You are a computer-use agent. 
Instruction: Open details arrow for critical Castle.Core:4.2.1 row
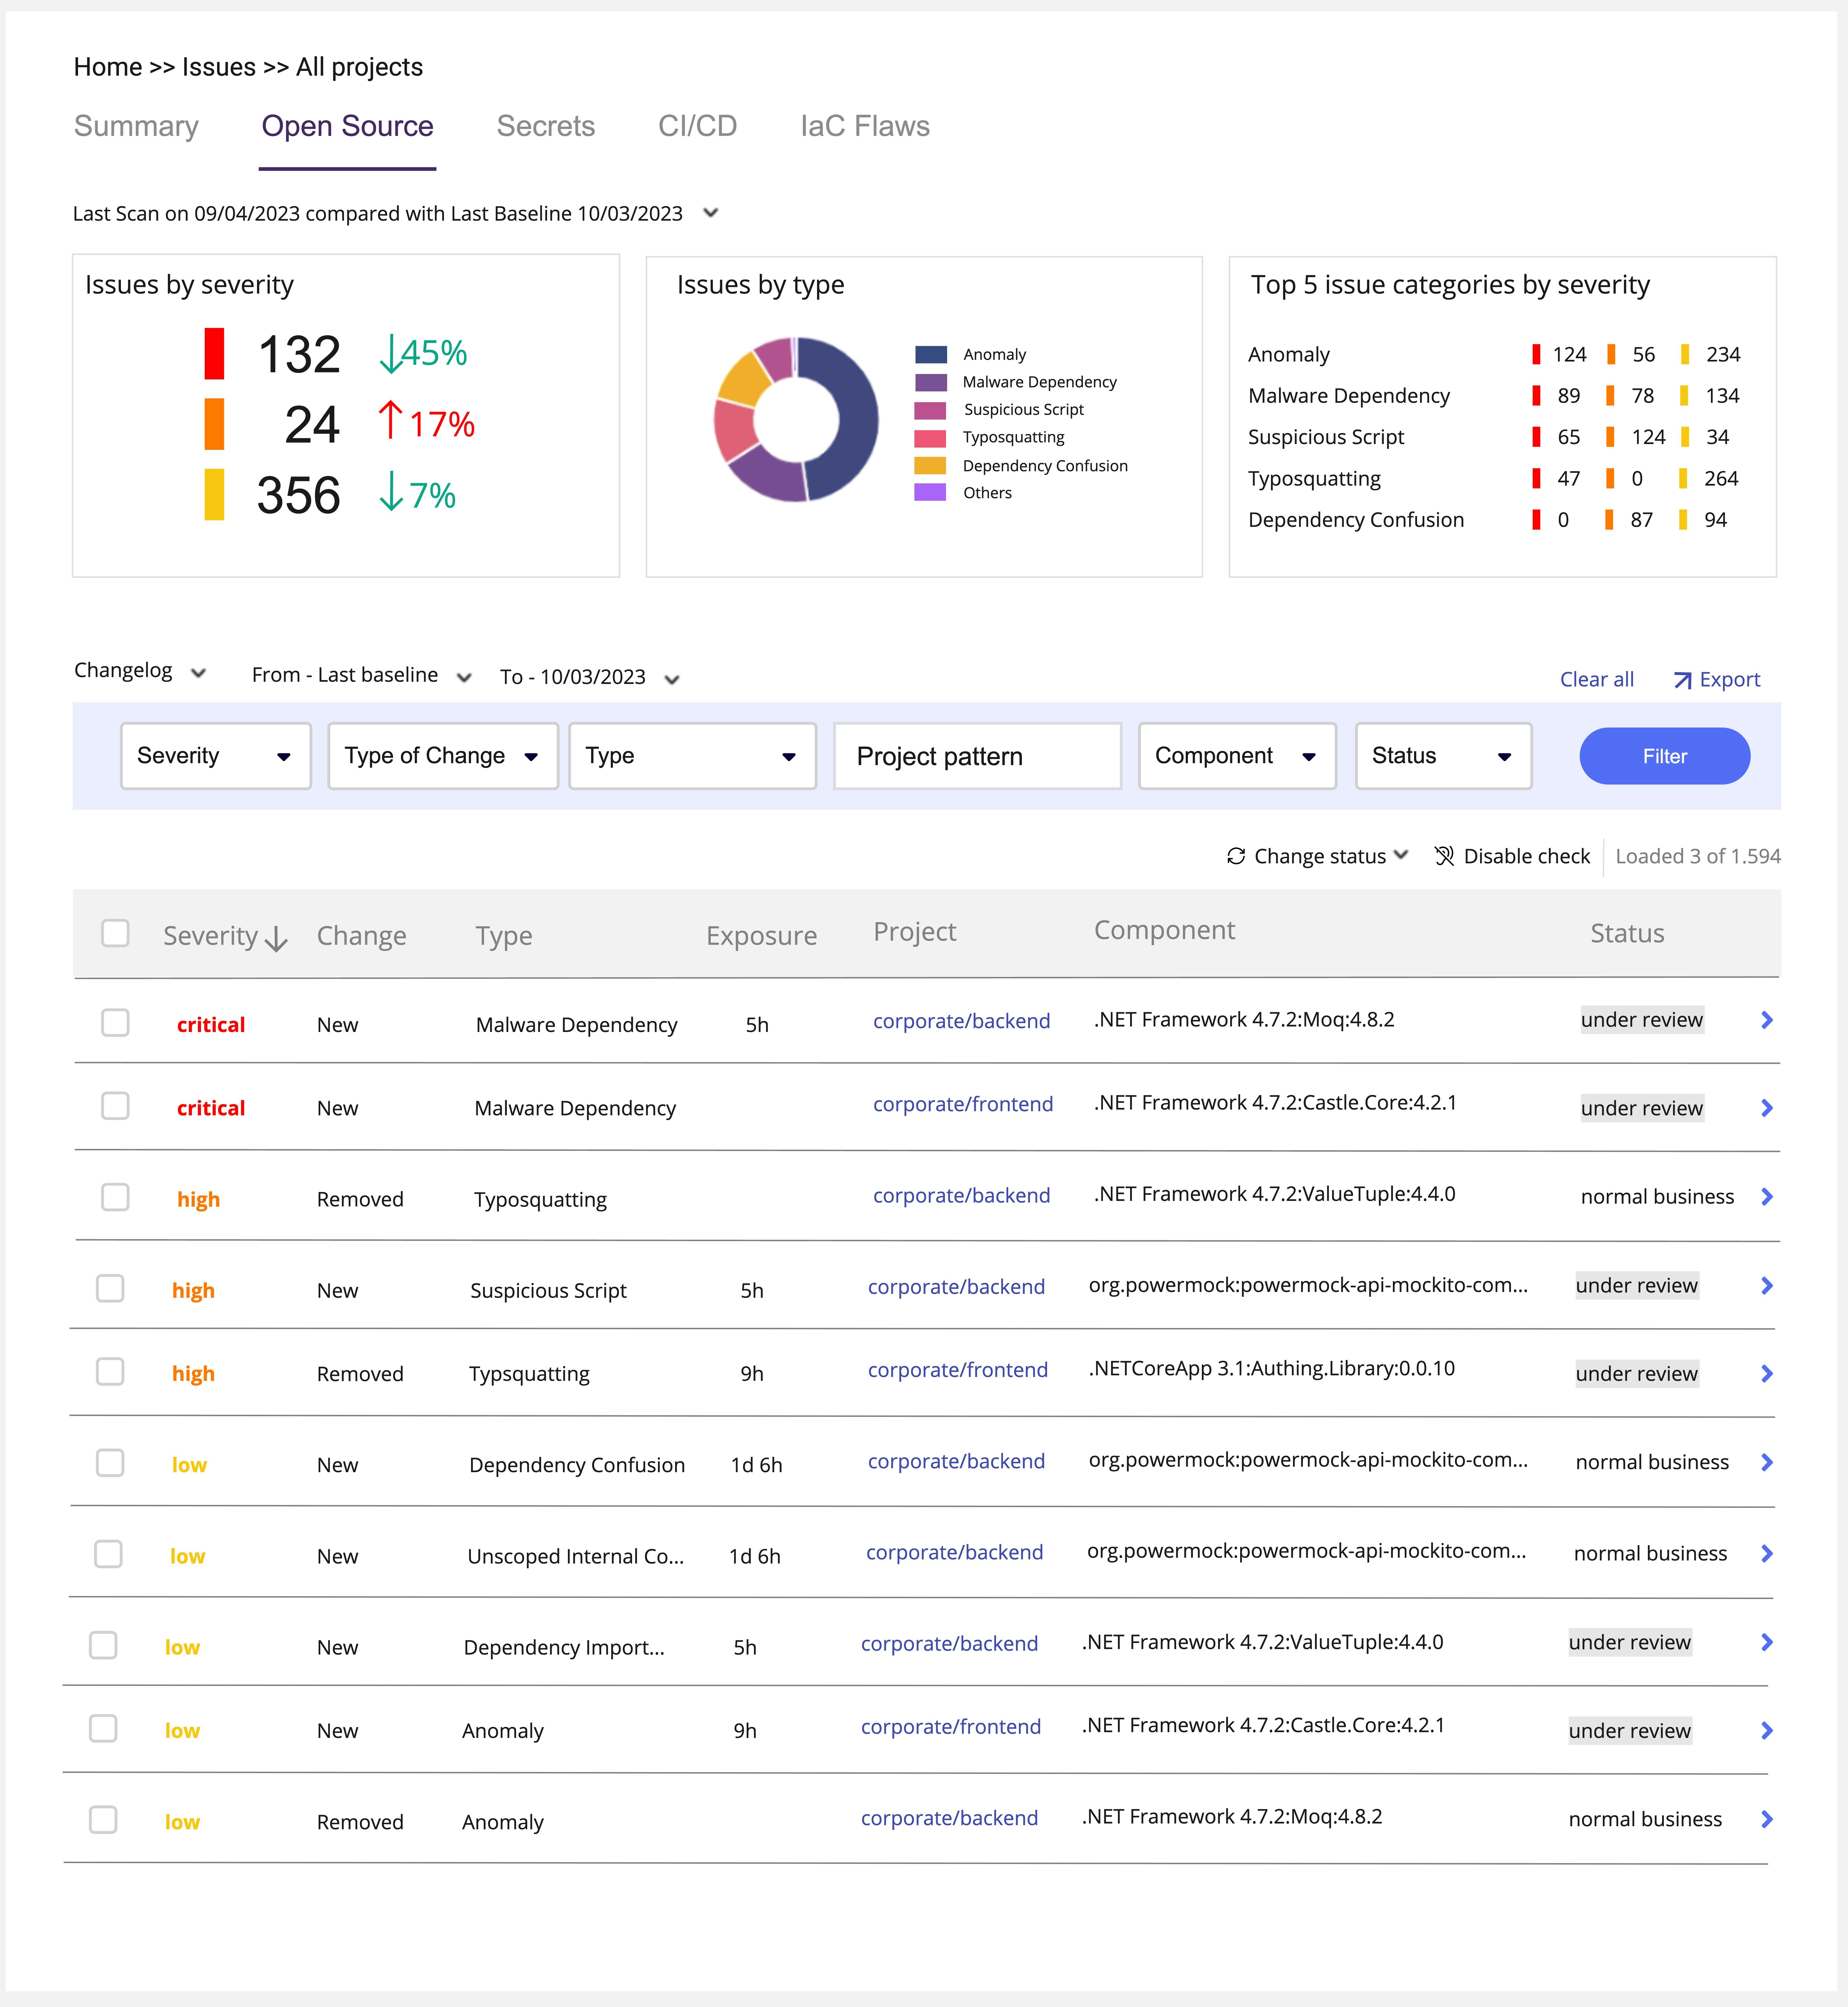coord(1767,1108)
